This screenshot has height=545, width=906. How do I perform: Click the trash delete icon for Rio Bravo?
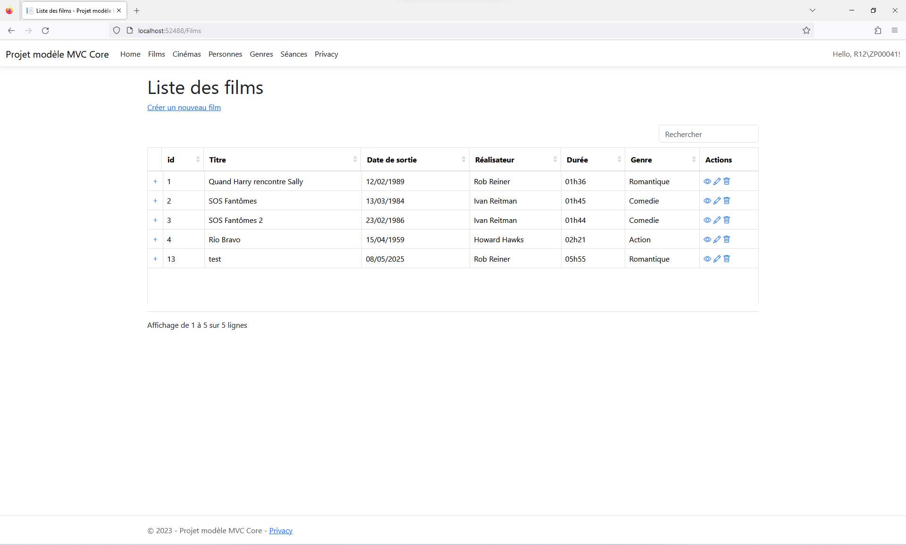727,239
